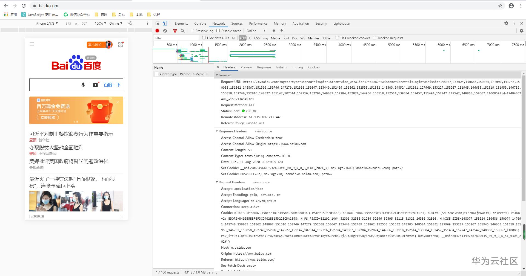Image resolution: width=526 pixels, height=276 pixels.
Task: Switch to the Console panel
Action: (200, 24)
